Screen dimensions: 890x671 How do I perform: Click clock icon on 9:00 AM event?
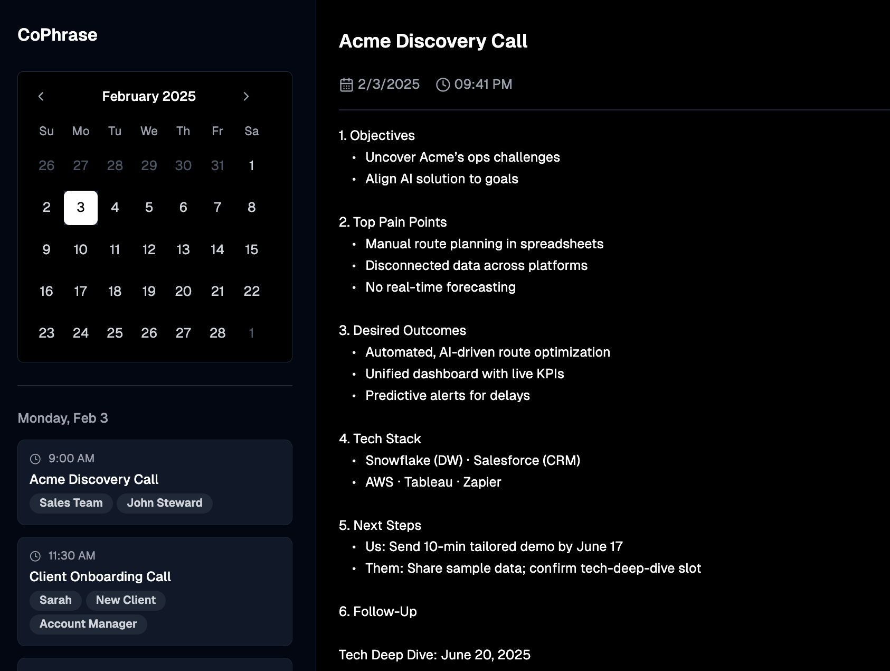[35, 459]
